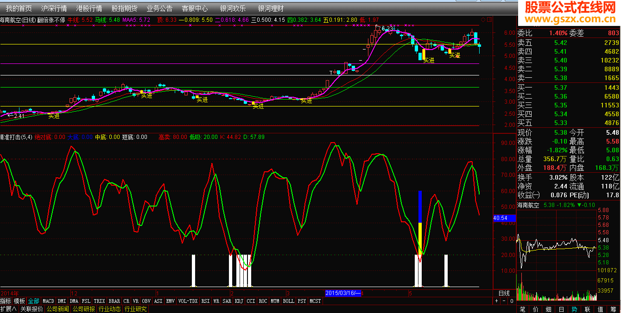Open the 公司新闻 link

(57, 309)
